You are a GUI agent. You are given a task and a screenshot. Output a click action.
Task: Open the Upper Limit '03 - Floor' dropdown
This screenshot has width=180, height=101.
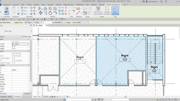[x=29, y=22]
